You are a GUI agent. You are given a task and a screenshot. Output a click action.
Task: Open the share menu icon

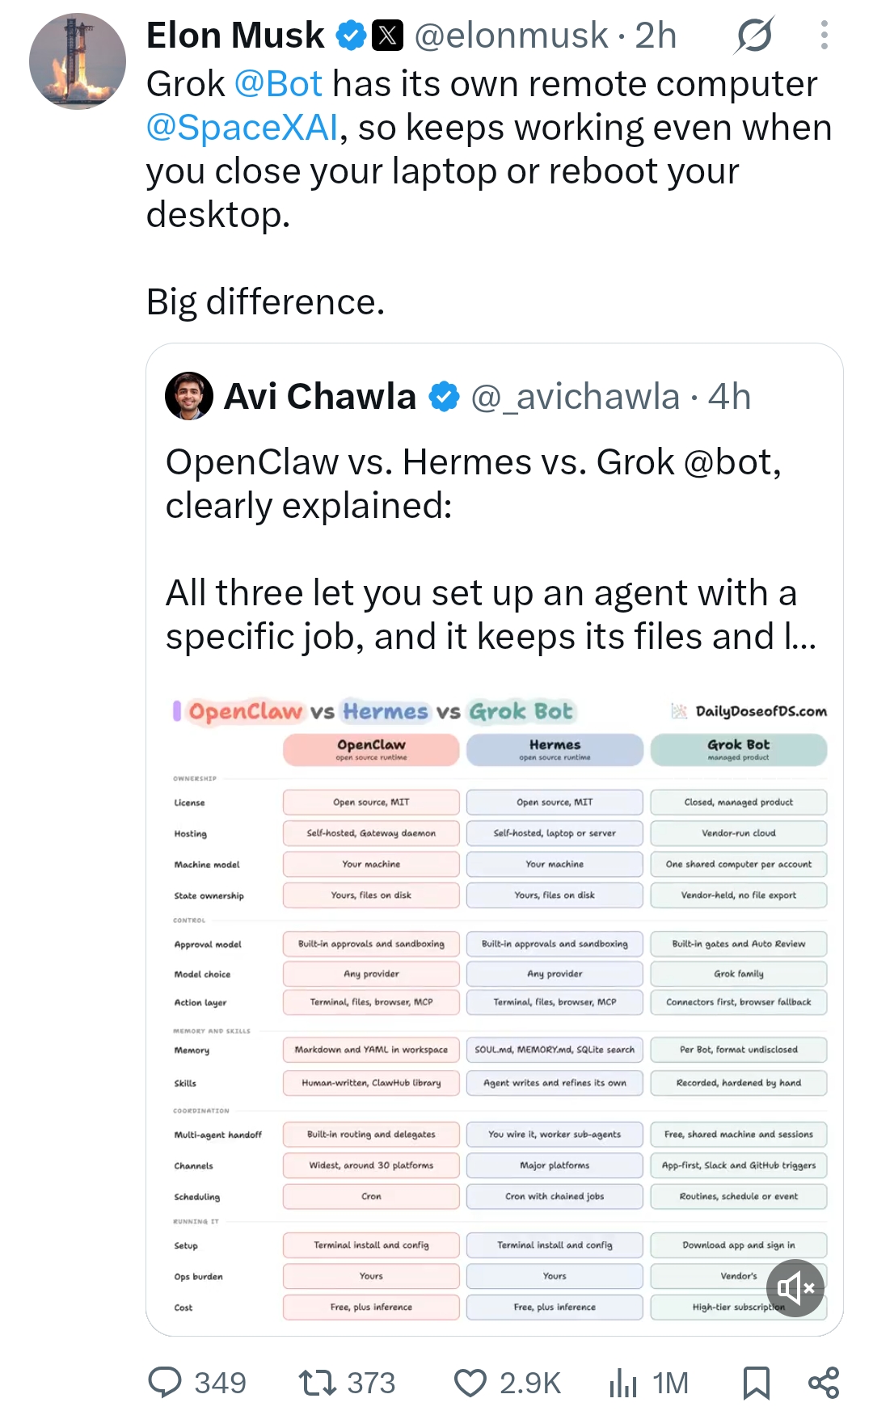pyautogui.click(x=824, y=1383)
